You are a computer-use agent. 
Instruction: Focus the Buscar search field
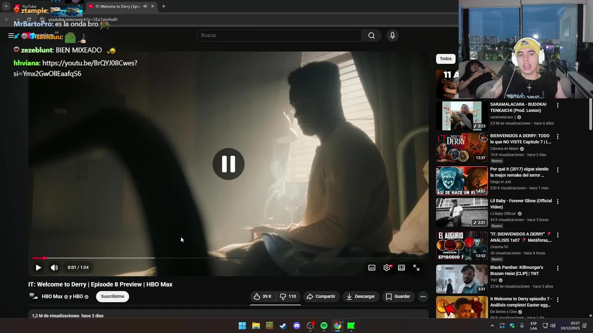pyautogui.click(x=279, y=36)
